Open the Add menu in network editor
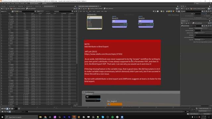 [x=81, y=11]
